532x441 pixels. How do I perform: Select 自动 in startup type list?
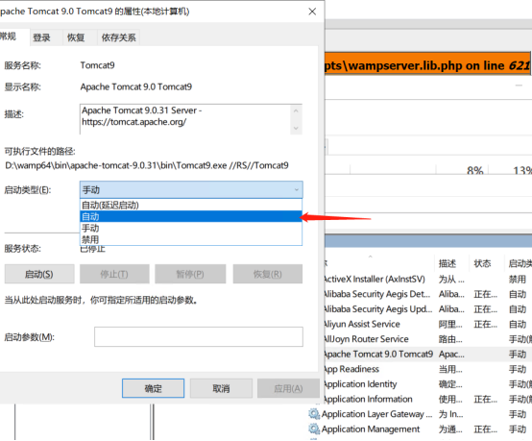(191, 216)
